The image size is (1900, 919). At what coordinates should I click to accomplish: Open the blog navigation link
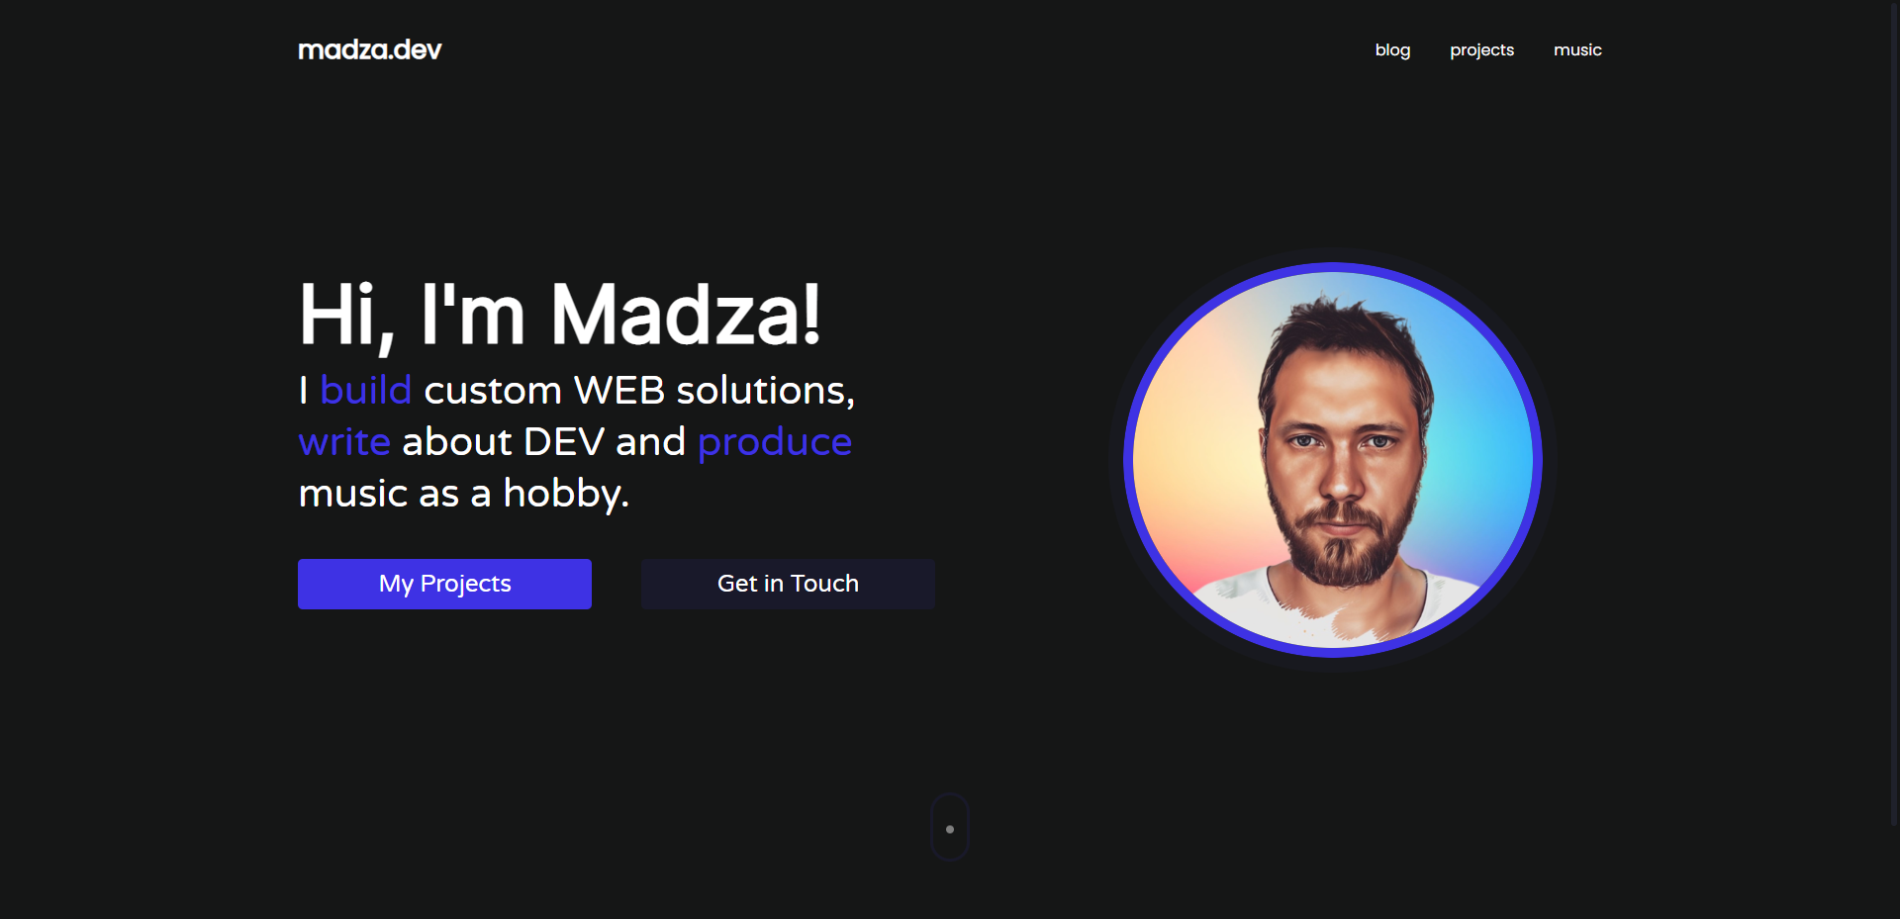coord(1392,49)
